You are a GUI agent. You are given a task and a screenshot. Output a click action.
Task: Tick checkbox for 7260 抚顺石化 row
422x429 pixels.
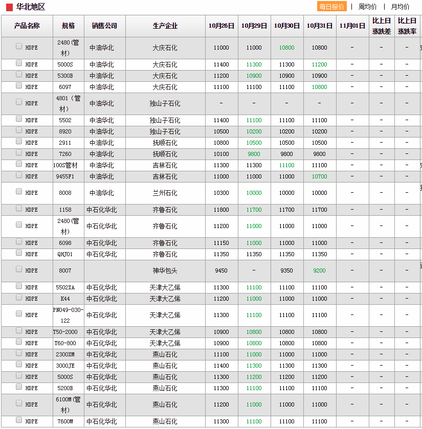(x=19, y=152)
